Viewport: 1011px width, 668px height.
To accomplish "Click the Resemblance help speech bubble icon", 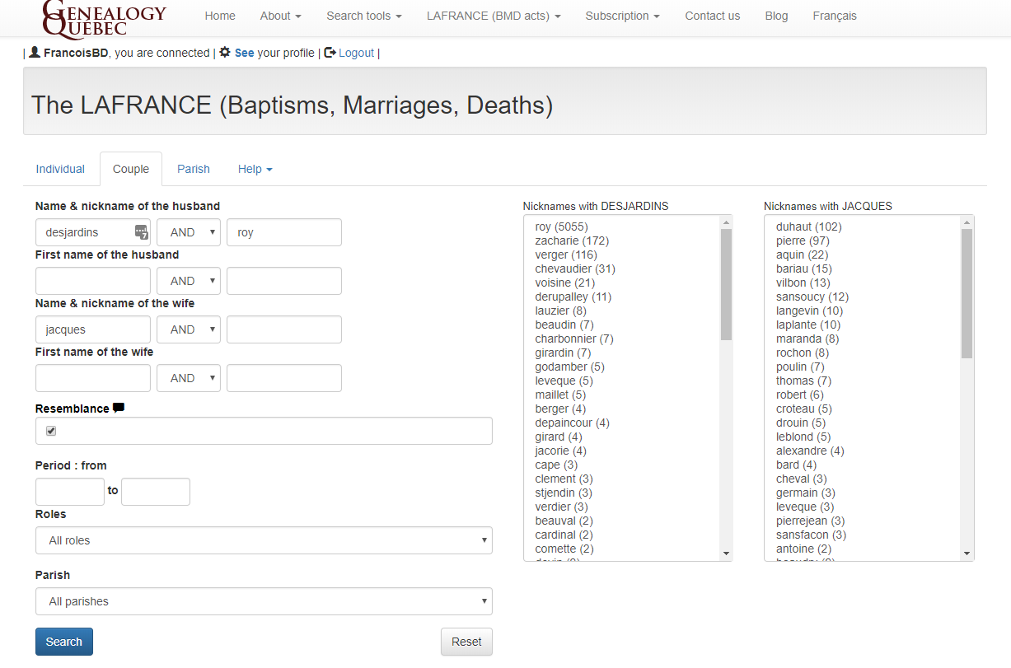I will point(119,408).
